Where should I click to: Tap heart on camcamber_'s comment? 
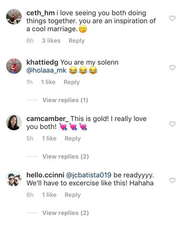pyautogui.click(x=172, y=124)
